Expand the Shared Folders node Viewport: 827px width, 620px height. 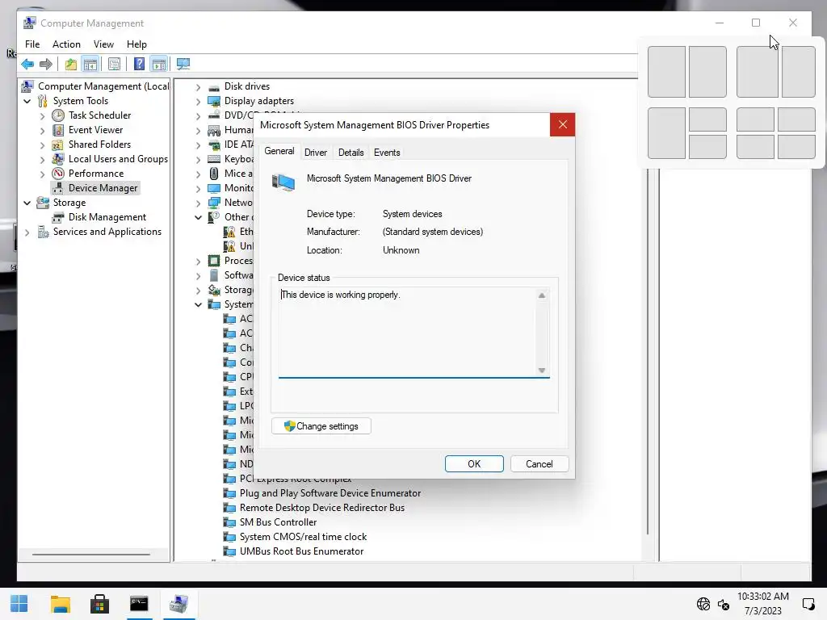point(42,145)
